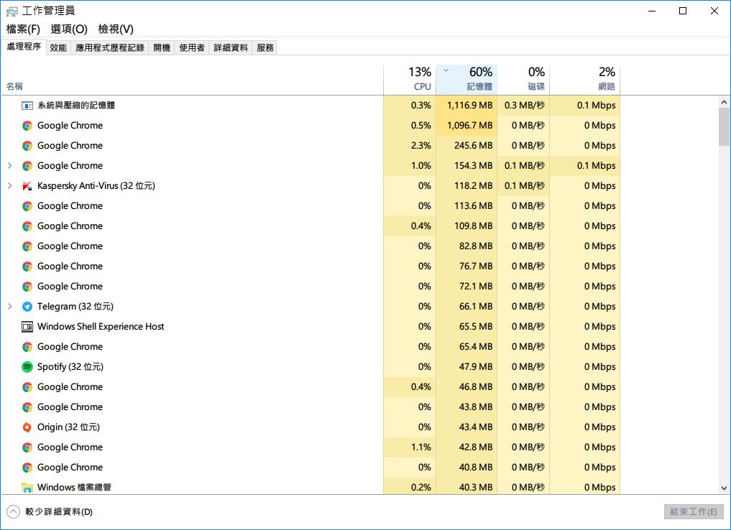Image resolution: width=731 pixels, height=530 pixels.
Task: Click Chrome icon in 65.4 MB row
Action: click(27, 347)
